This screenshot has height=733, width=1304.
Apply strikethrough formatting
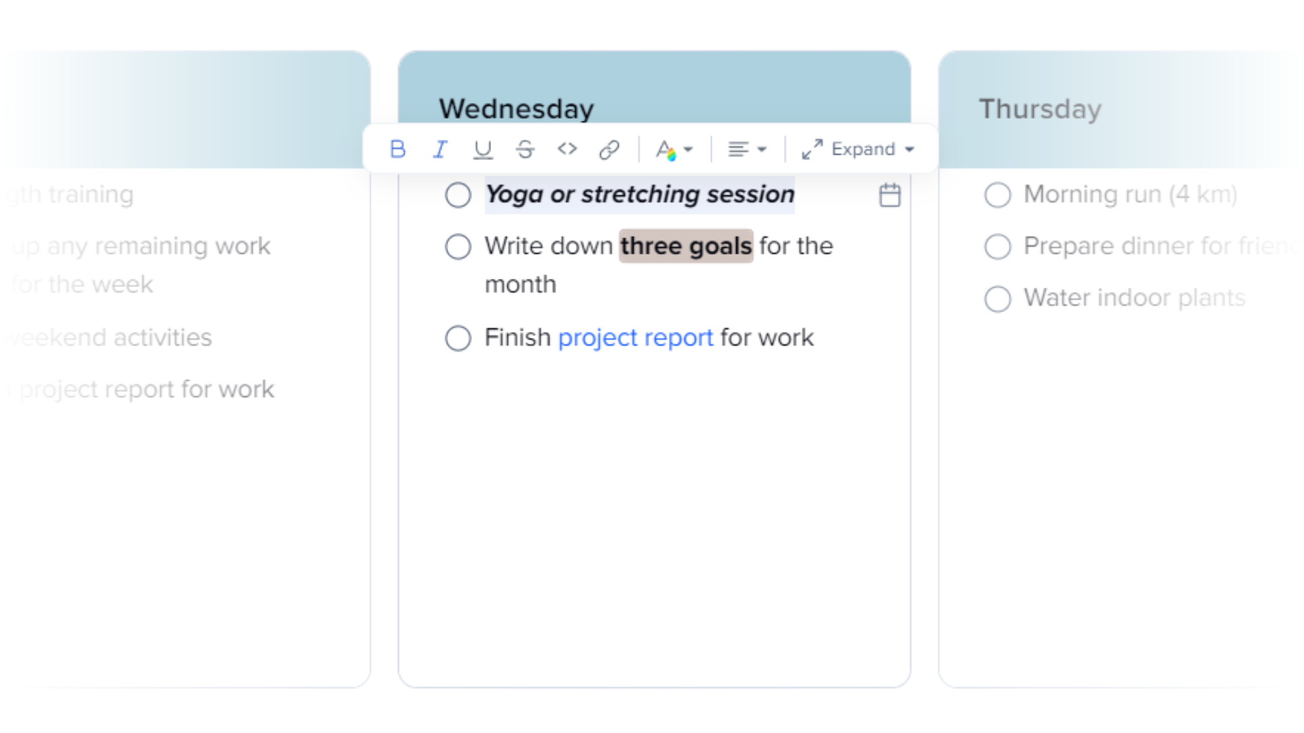pyautogui.click(x=524, y=149)
